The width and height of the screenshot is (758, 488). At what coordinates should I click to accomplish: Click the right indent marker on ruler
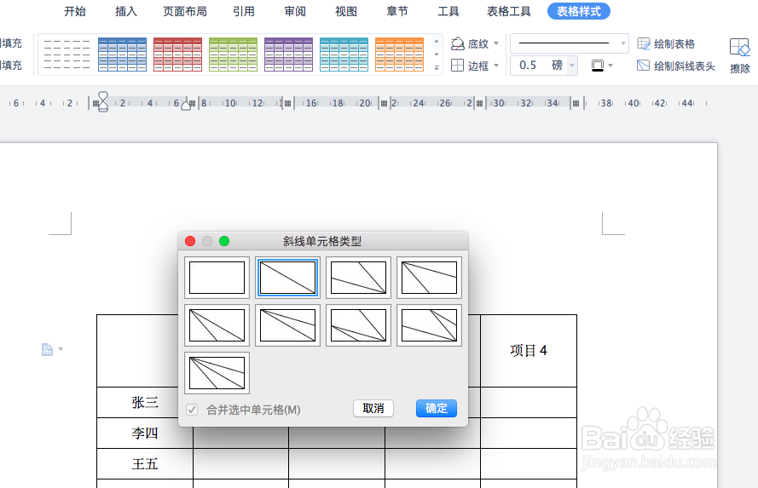point(186,106)
